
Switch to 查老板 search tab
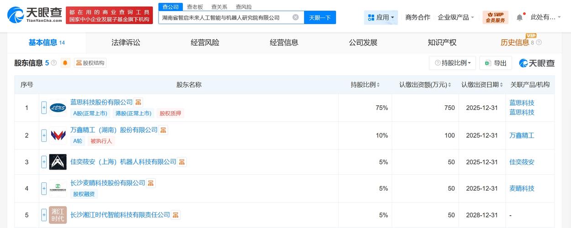click(194, 7)
